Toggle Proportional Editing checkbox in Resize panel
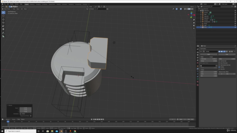The image size is (237, 133). coord(31,116)
